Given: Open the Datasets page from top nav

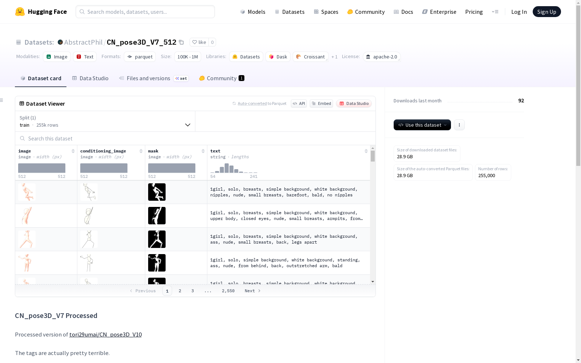Looking at the screenshot, I should 289,12.
